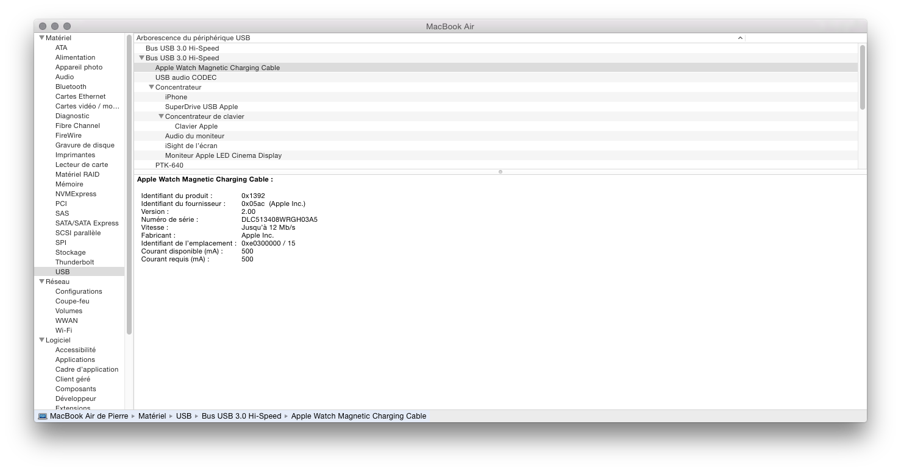901x471 pixels.
Task: Select Cadre d'application item
Action: pos(87,369)
